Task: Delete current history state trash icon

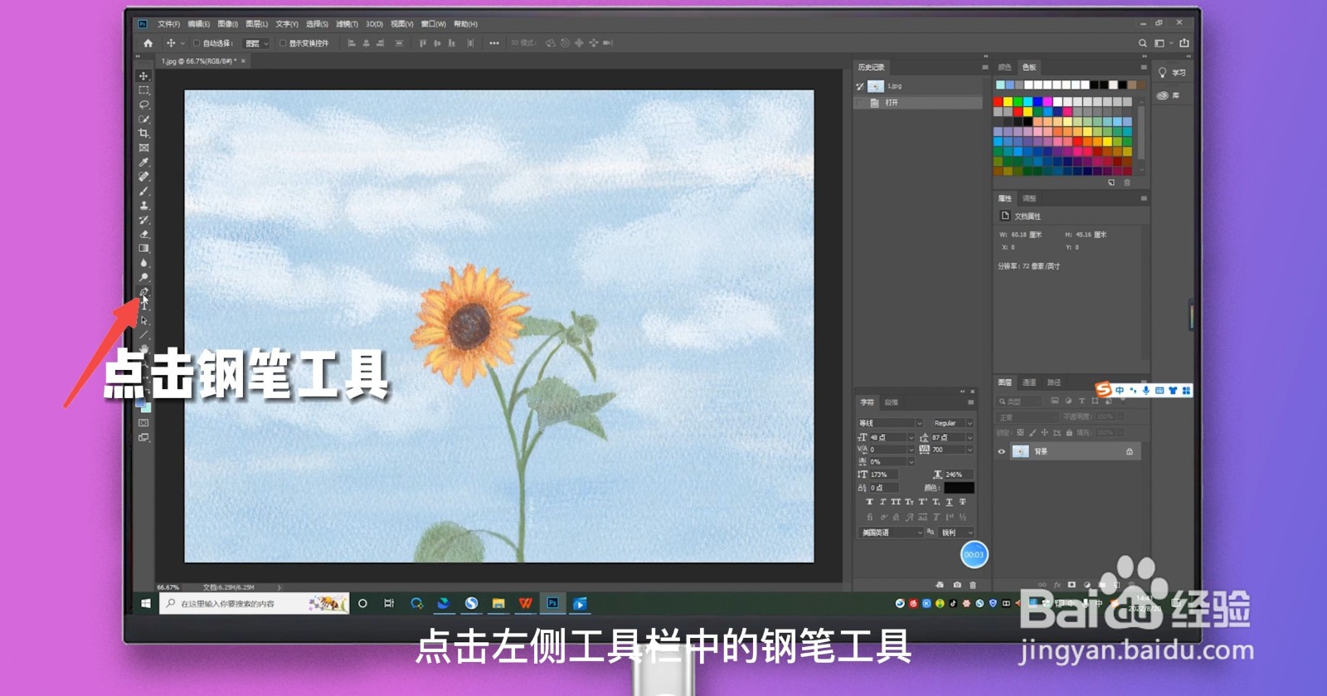Action: 973,585
